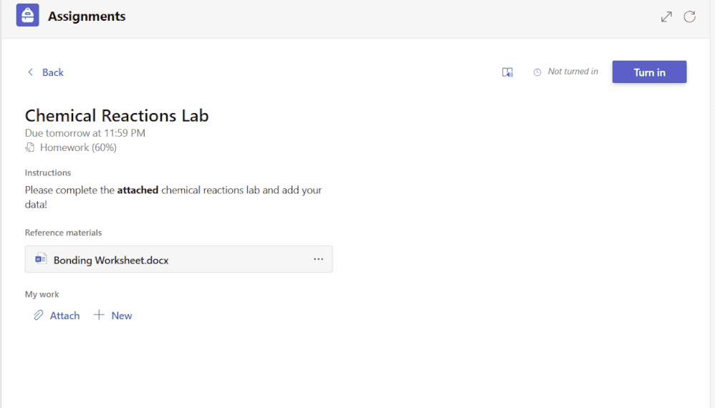Image resolution: width=715 pixels, height=408 pixels.
Task: Select Attach under My work
Action: pyautogui.click(x=64, y=316)
